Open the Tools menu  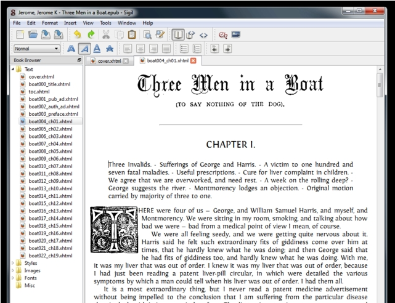pos(105,23)
